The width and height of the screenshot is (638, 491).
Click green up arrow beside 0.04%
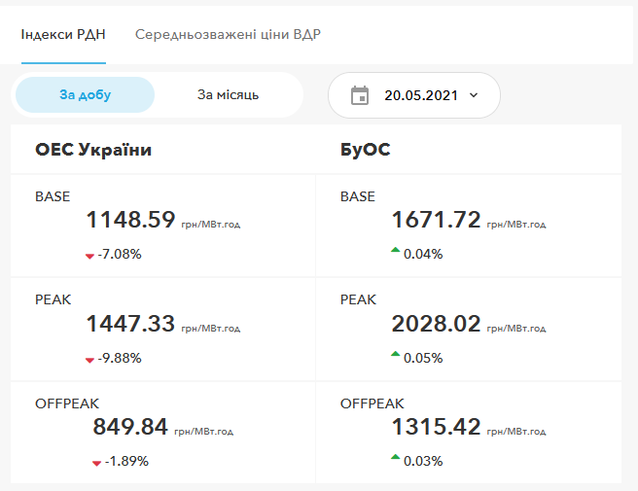coord(395,252)
